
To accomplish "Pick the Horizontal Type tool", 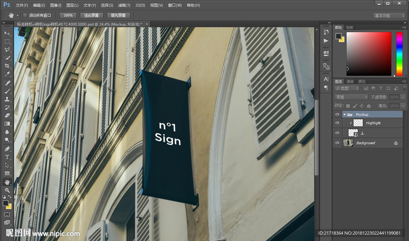I will pos(7,157).
